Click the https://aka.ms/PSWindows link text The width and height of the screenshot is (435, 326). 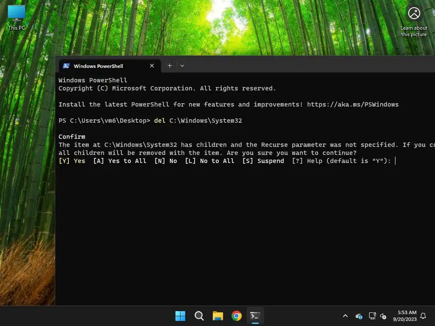point(353,104)
